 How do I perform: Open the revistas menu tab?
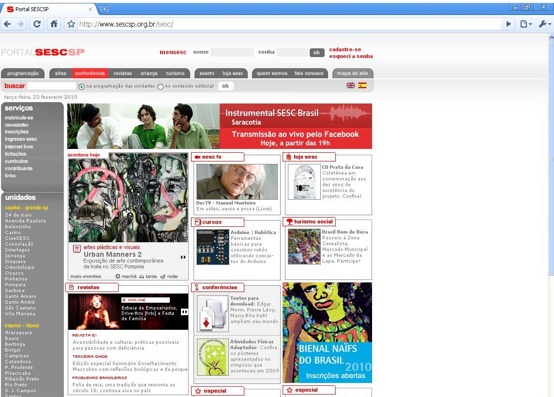tap(122, 74)
